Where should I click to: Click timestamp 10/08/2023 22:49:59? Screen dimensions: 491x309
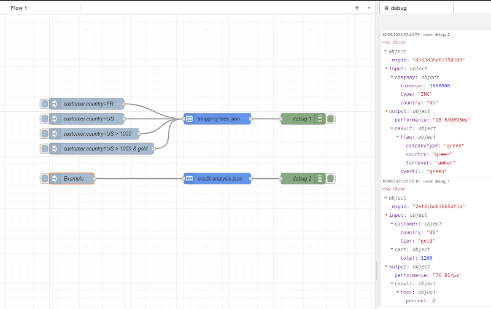click(401, 35)
